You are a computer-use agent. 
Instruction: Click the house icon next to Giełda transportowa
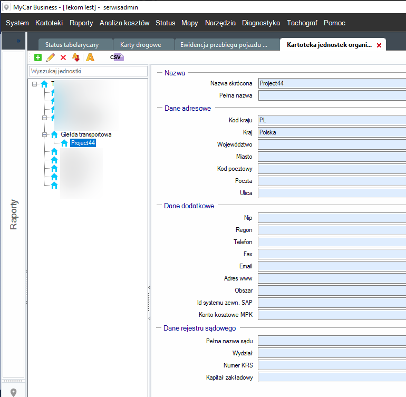coord(54,134)
